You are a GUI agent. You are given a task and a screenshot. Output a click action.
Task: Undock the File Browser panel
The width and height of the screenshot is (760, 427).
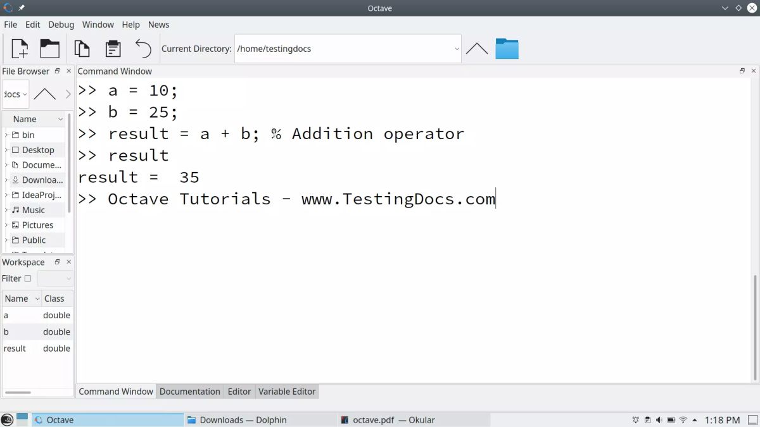(57, 71)
